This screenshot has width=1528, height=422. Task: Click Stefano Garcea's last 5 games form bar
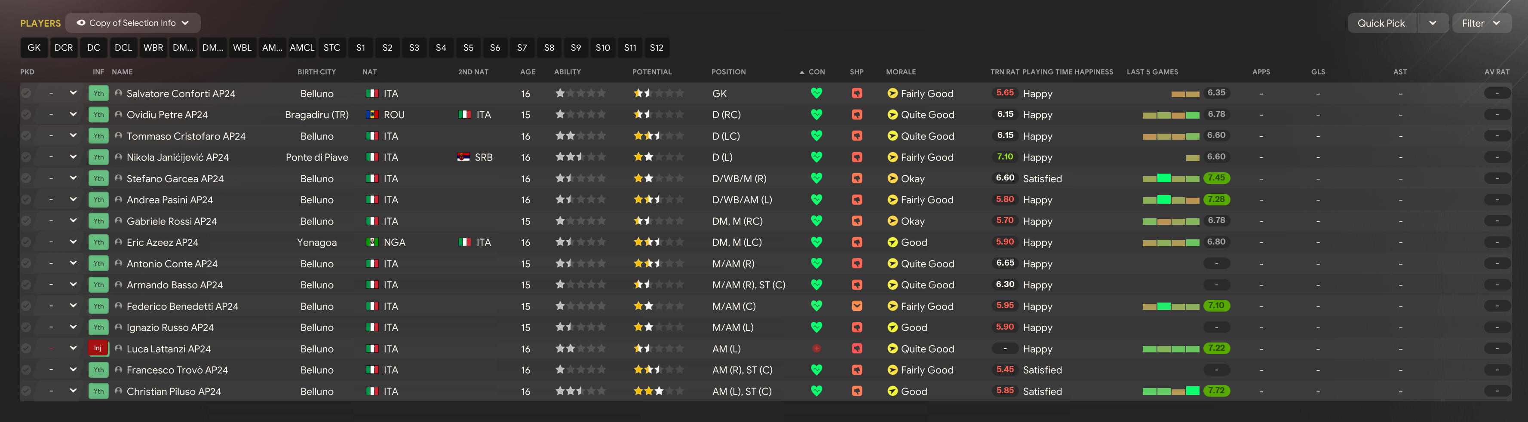point(1171,178)
